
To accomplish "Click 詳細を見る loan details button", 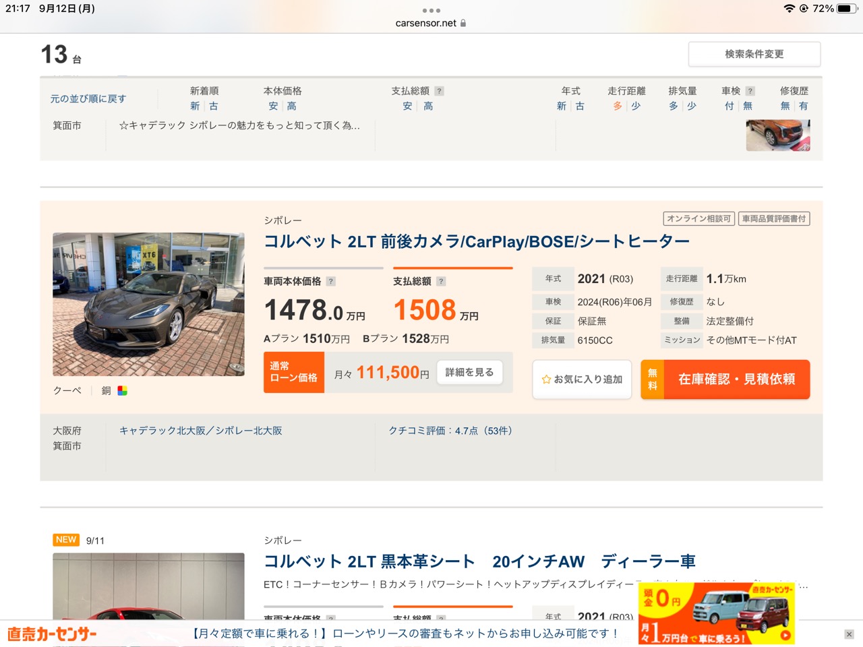I will tap(470, 372).
